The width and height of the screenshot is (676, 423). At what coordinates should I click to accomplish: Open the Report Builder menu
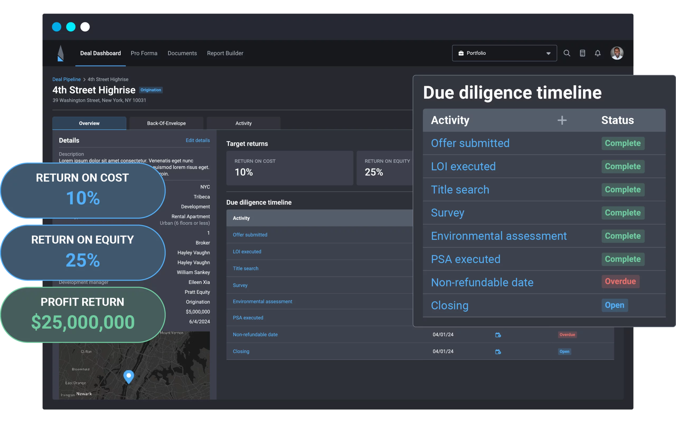coord(225,53)
